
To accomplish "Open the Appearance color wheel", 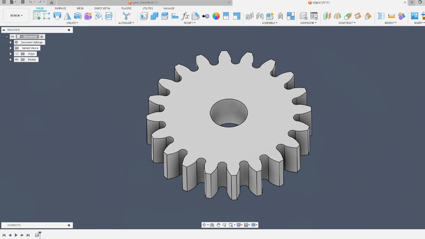I will coord(216,16).
